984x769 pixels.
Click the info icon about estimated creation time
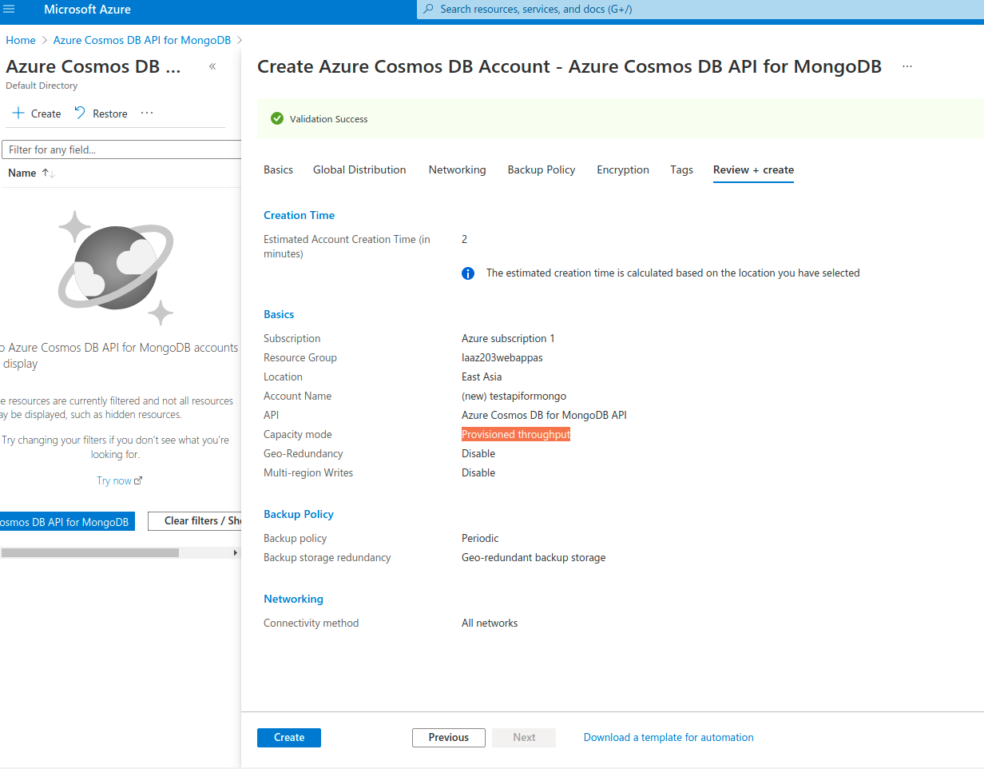468,273
